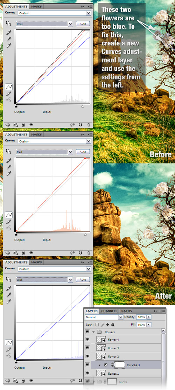Open the Custom preset dropdown in the Blue panel

pos(88,269)
